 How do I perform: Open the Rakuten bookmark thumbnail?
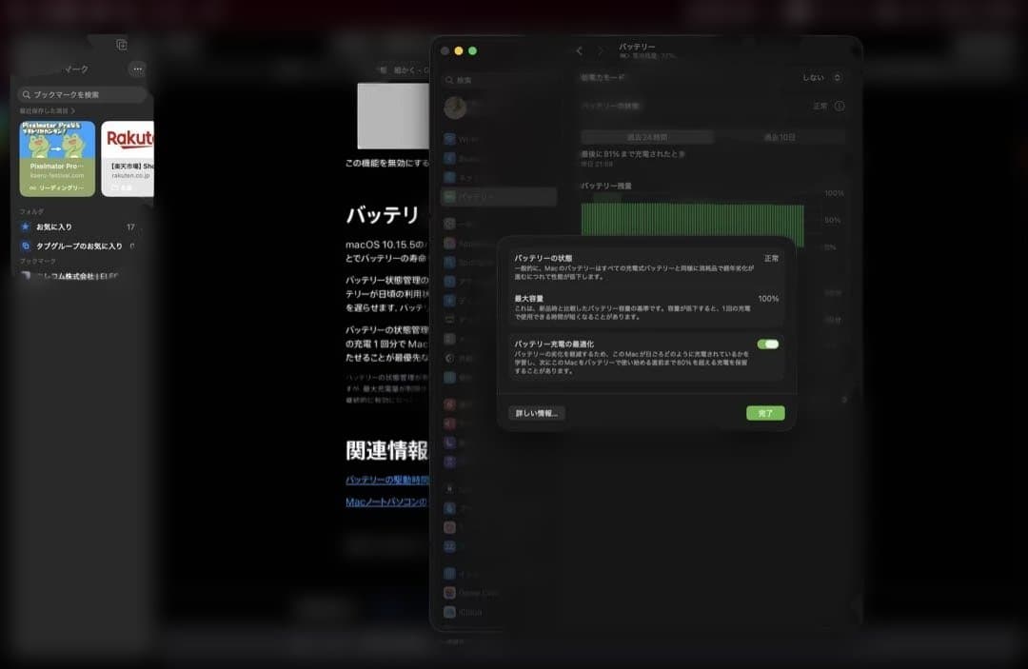(x=128, y=158)
